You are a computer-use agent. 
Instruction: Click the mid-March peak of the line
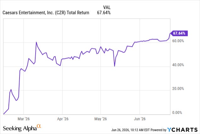coord(36,42)
